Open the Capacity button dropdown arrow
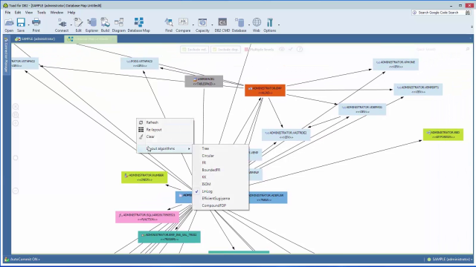Screen dimensions: 476x267 [212, 24]
